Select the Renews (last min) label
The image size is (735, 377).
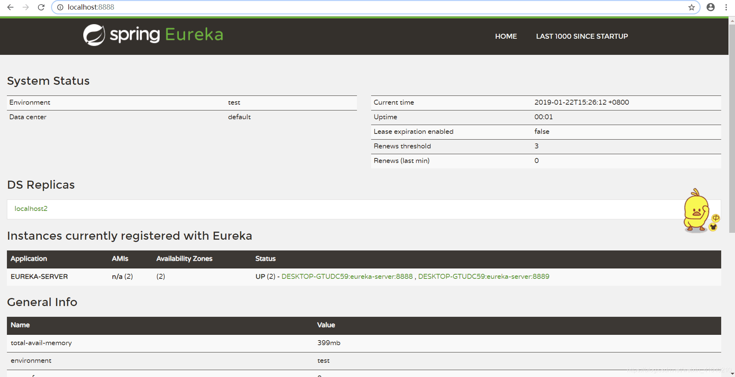tap(401, 161)
